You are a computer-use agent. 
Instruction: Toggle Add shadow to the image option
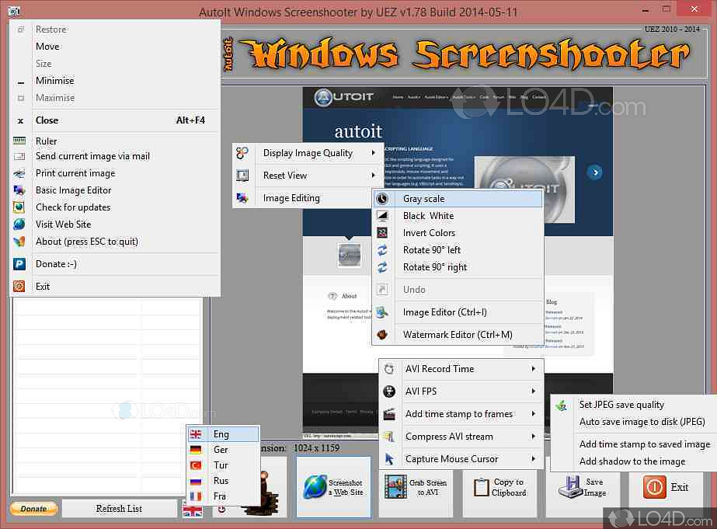coord(632,461)
